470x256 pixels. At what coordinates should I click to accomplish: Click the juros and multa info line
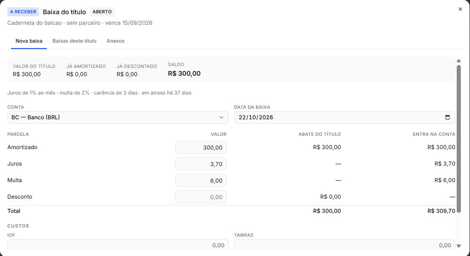point(99,93)
